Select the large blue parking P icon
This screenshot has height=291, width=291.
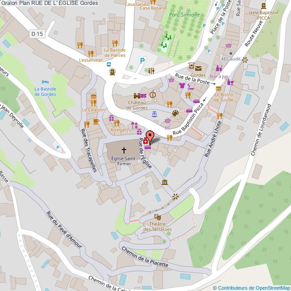[142, 61]
